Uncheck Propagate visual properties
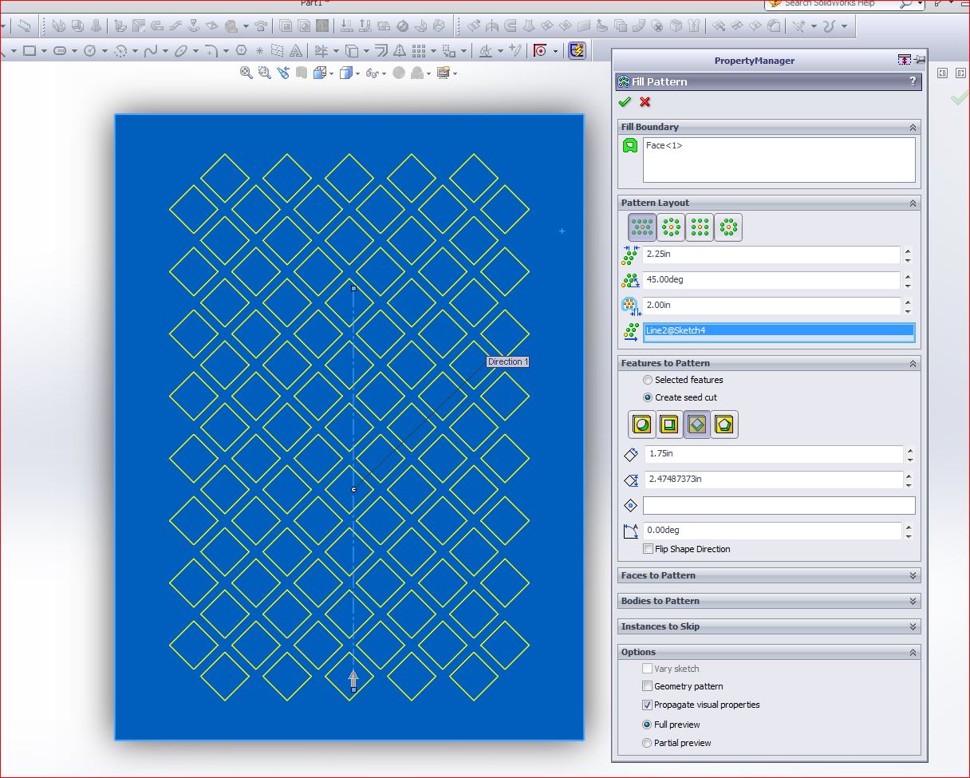970x778 pixels. point(648,705)
